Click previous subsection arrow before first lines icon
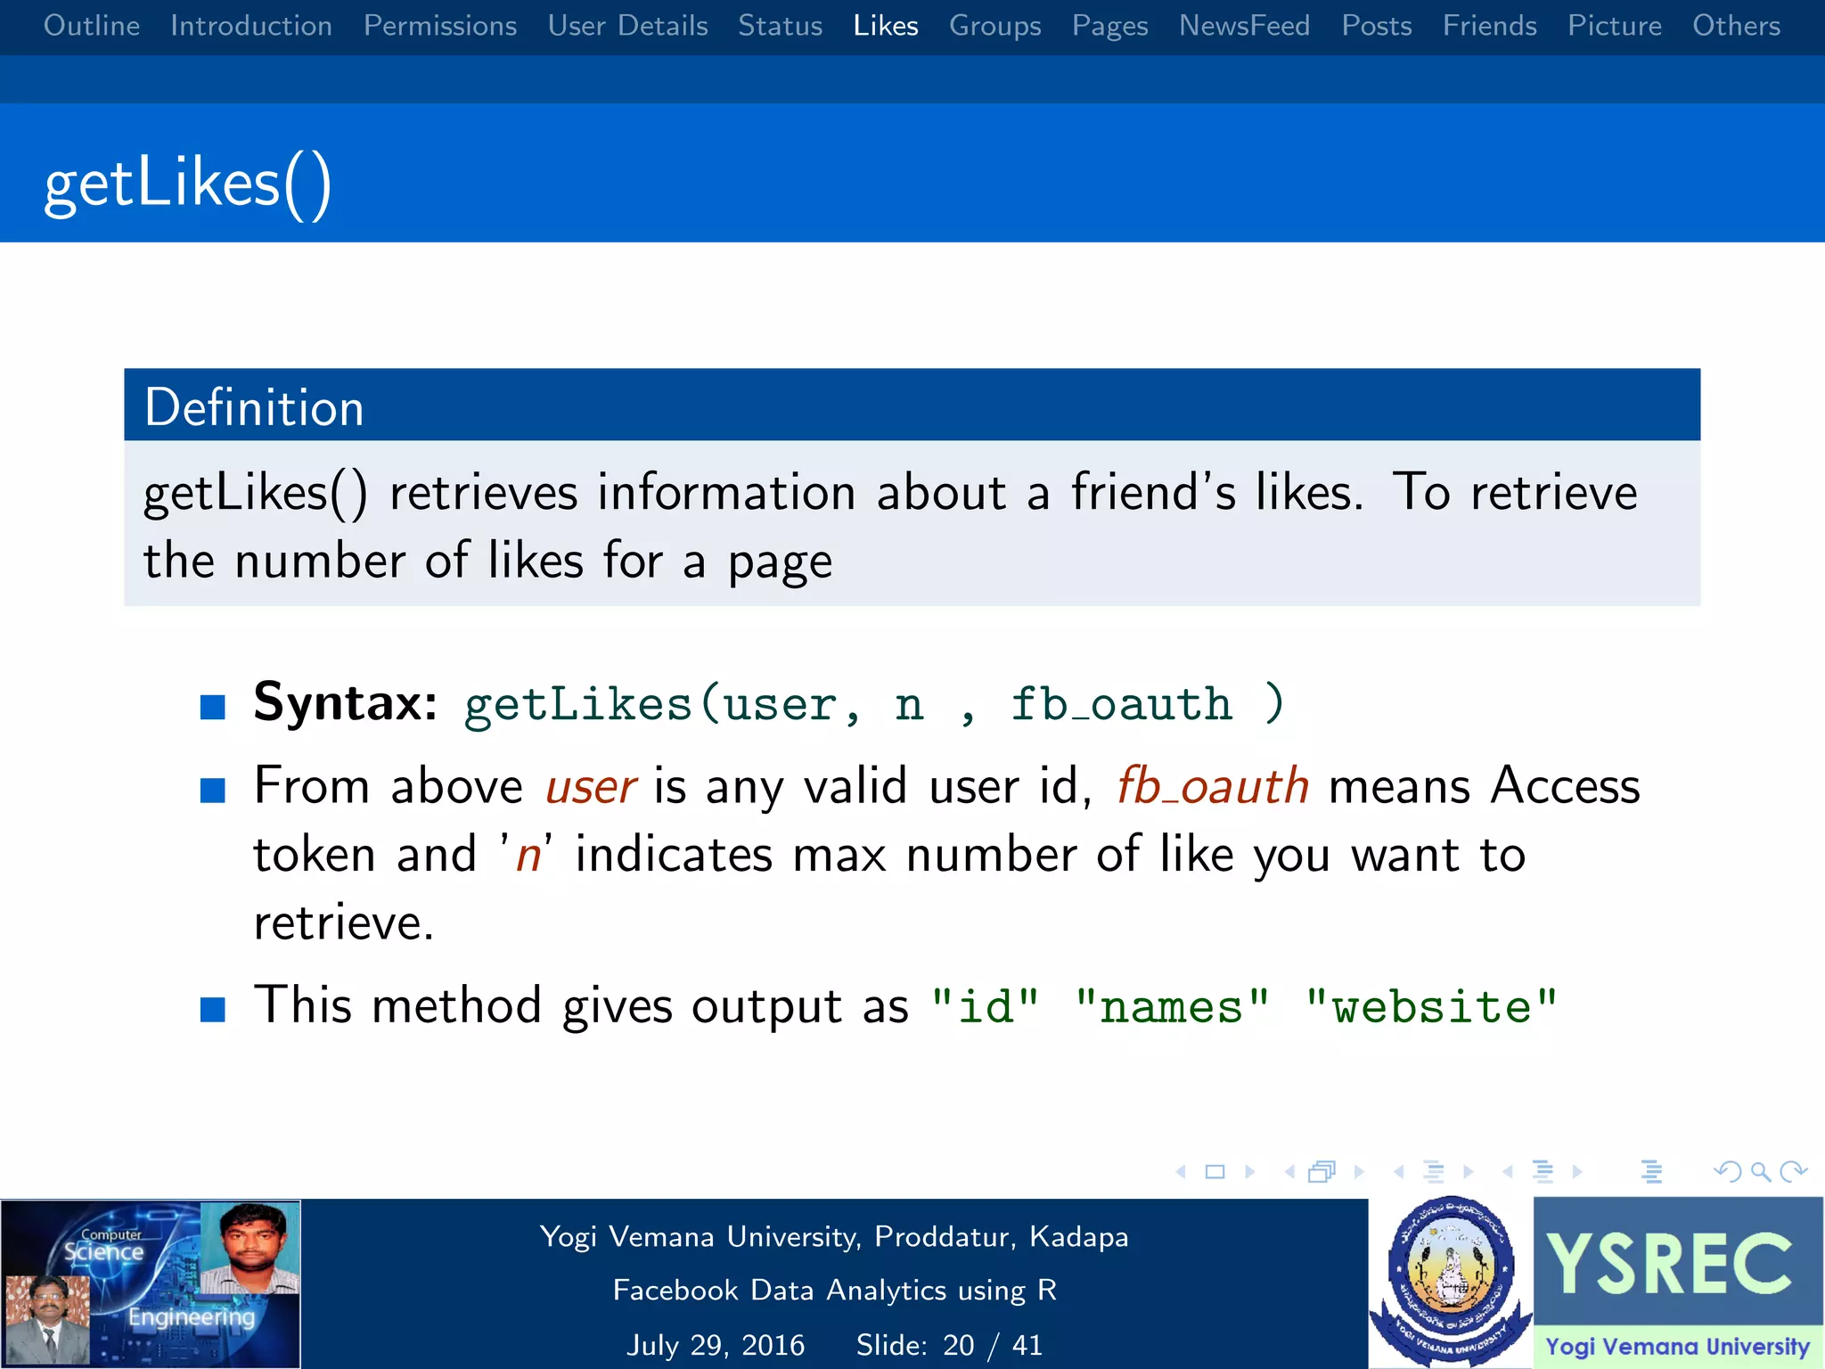1825x1369 pixels. pyautogui.click(x=1399, y=1172)
